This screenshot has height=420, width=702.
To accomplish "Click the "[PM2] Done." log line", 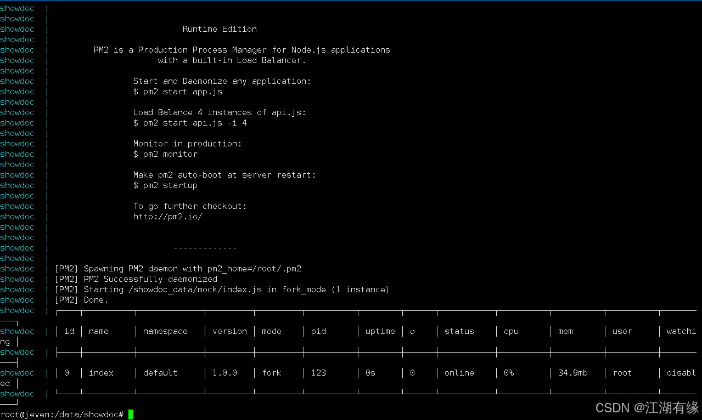I will [x=81, y=300].
